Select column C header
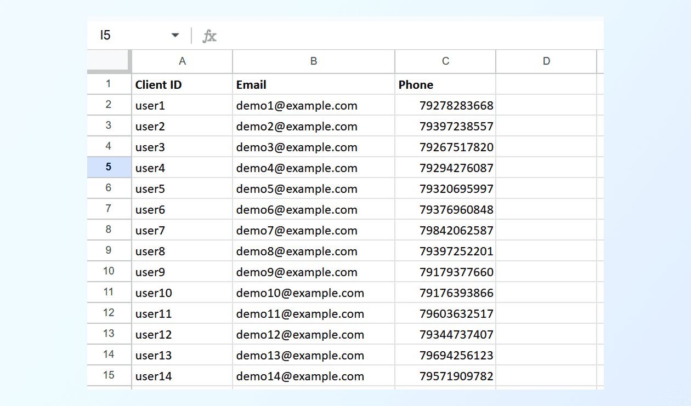This screenshot has height=406, width=691. click(445, 61)
